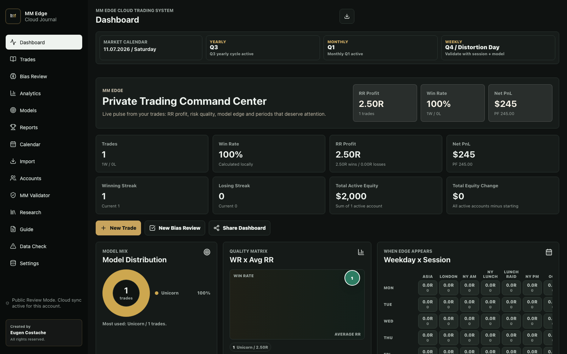The width and height of the screenshot is (567, 354).
Task: Open Analytics in the sidebar
Action: coord(44,93)
